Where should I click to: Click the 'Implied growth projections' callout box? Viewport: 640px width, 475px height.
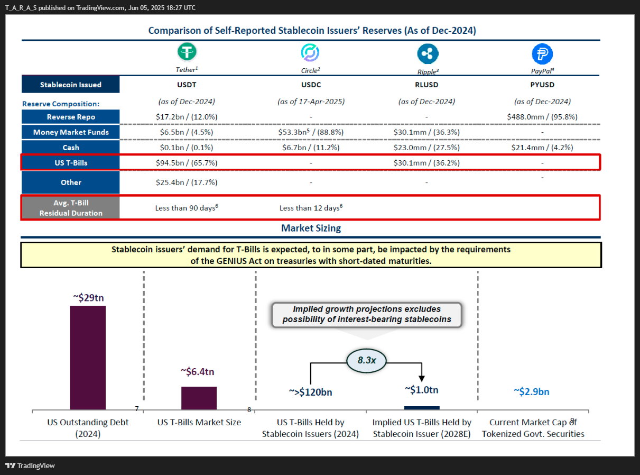367,314
